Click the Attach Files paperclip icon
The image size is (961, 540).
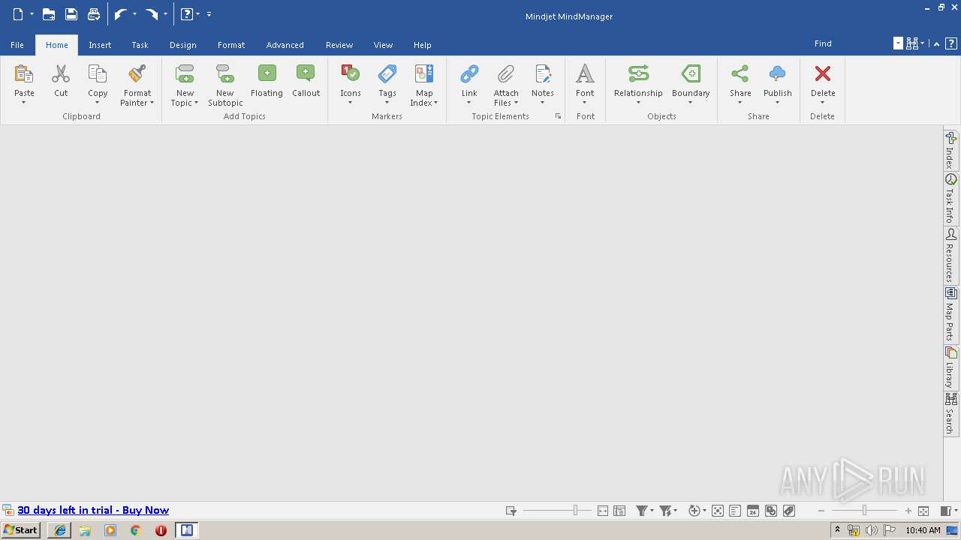506,73
